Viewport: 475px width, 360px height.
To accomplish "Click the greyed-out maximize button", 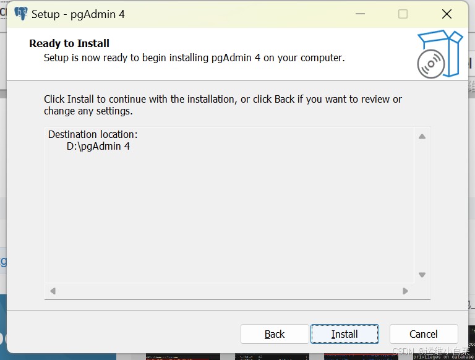I will (403, 14).
